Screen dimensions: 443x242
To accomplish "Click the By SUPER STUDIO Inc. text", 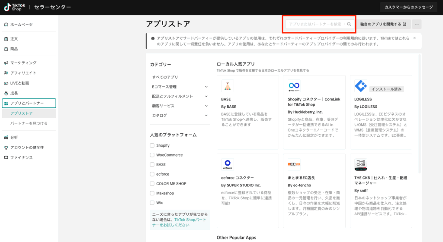I will coord(241,185).
